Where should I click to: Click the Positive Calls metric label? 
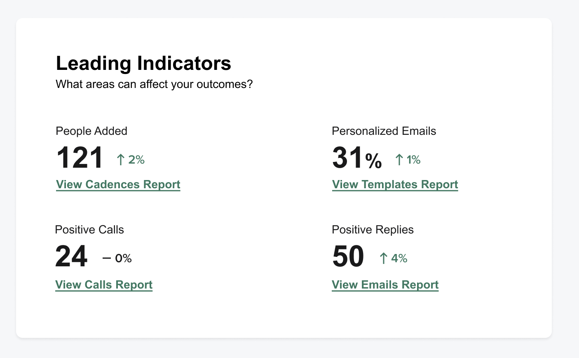tap(89, 230)
